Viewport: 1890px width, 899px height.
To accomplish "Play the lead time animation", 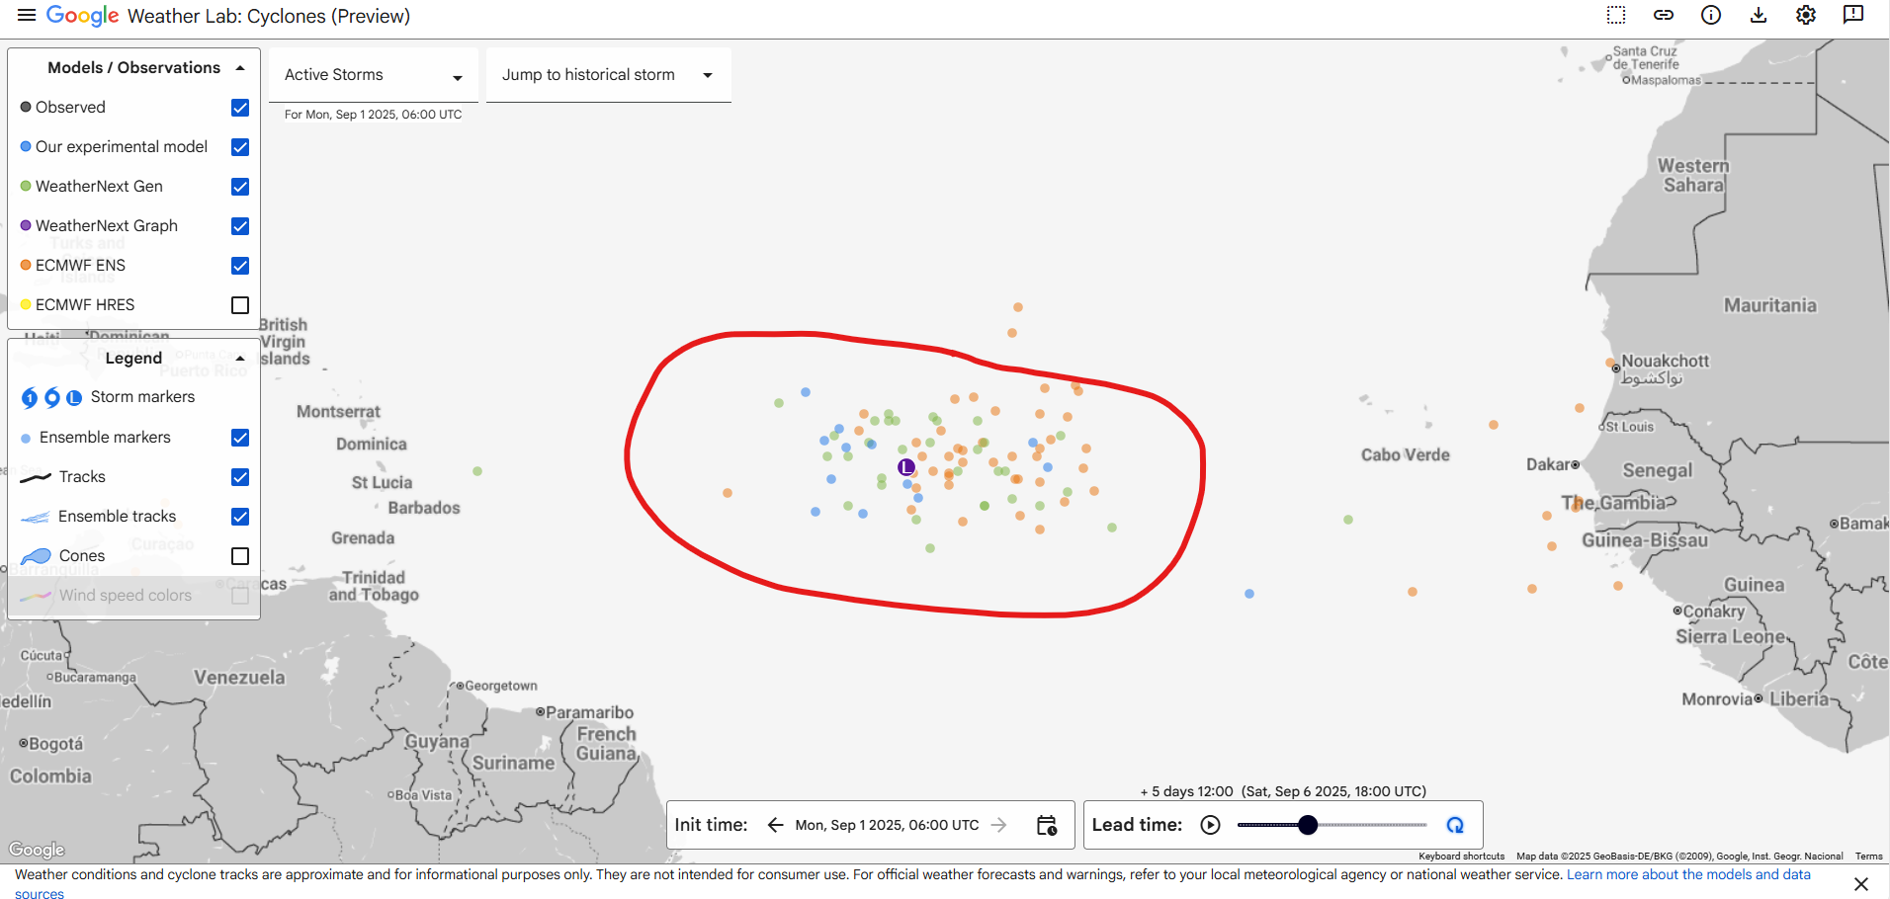I will click(x=1211, y=825).
